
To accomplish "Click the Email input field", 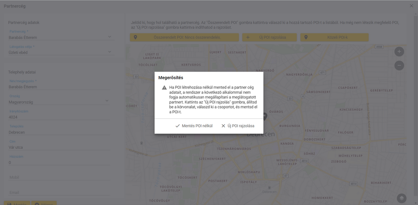I will pyautogui.click(x=60, y=192).
